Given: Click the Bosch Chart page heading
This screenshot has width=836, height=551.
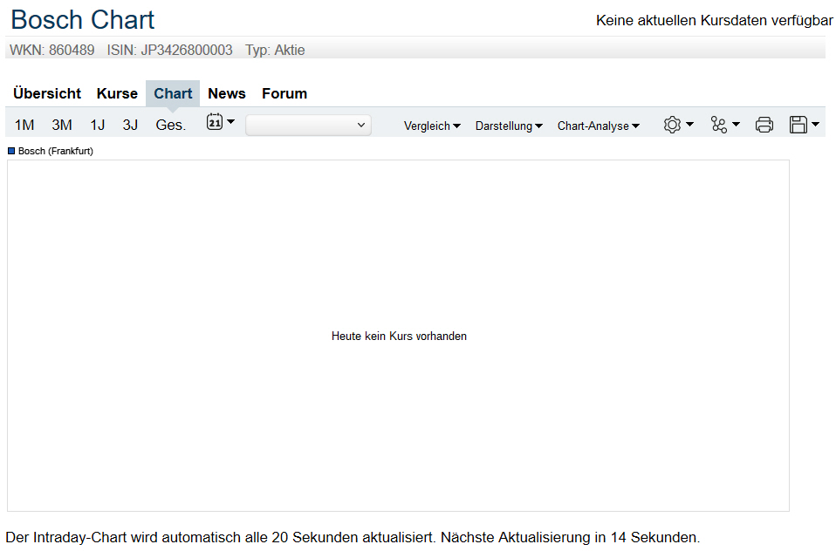Looking at the screenshot, I should 83,20.
